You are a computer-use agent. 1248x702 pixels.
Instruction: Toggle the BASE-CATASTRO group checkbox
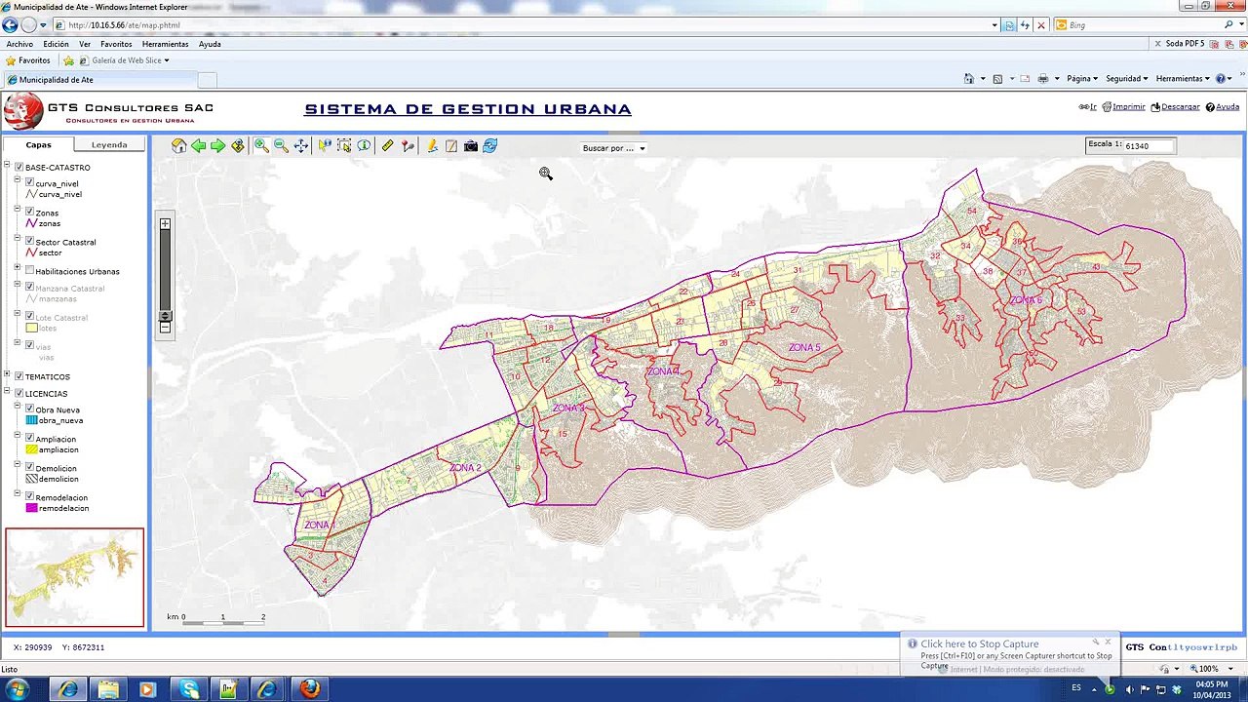pos(19,168)
